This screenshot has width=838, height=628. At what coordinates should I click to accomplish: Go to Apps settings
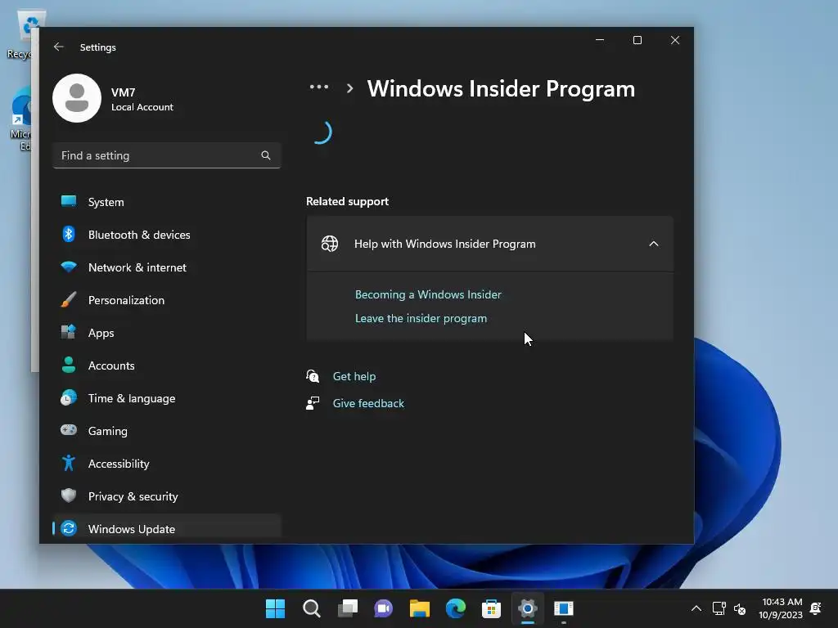pos(167,333)
